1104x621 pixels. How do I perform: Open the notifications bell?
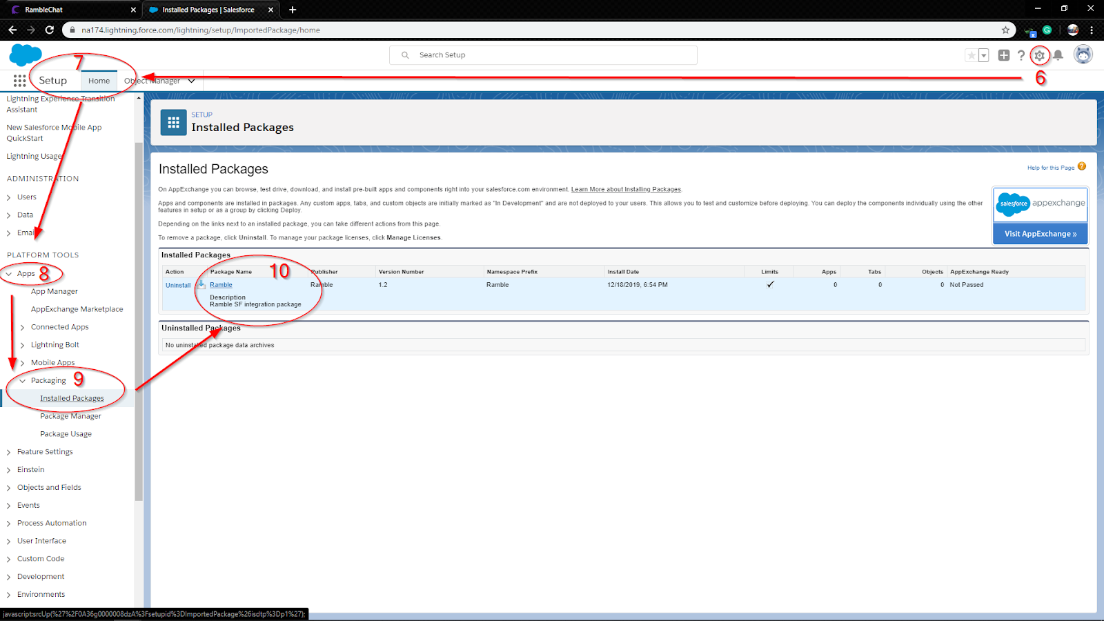[x=1058, y=55]
